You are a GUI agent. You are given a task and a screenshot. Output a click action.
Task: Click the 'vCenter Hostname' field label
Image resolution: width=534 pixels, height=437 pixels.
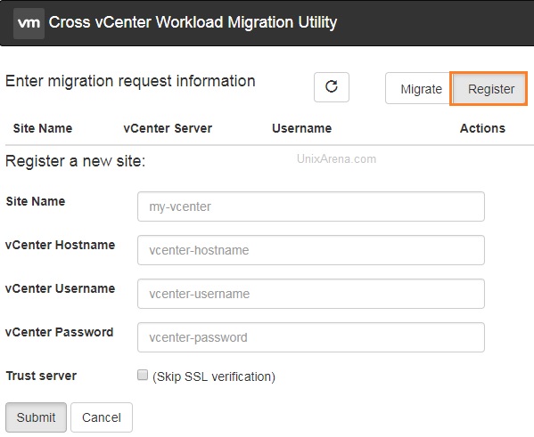click(61, 245)
